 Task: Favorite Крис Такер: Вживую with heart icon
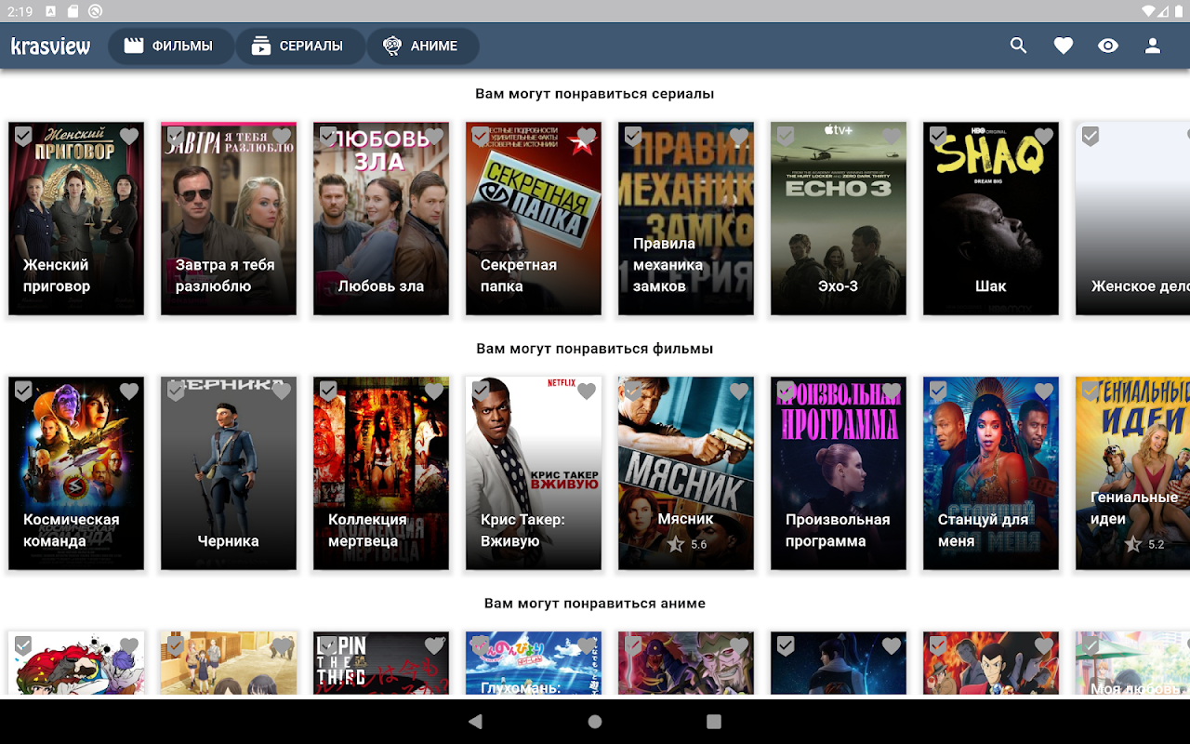[x=587, y=392]
